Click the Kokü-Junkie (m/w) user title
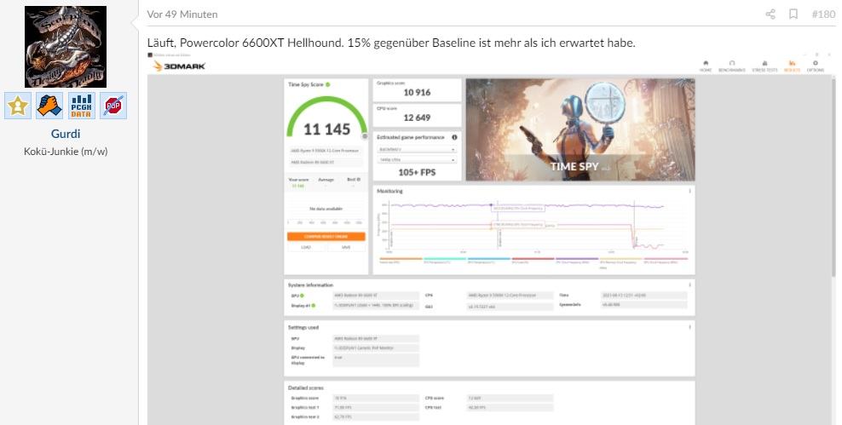The image size is (842, 425). (x=66, y=152)
